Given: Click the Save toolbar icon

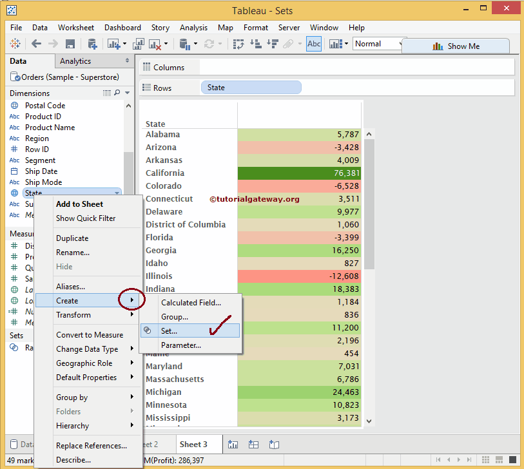Looking at the screenshot, I should coord(70,44).
